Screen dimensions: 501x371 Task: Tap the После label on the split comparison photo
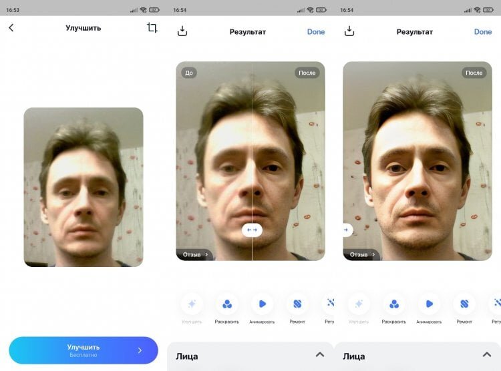click(307, 73)
